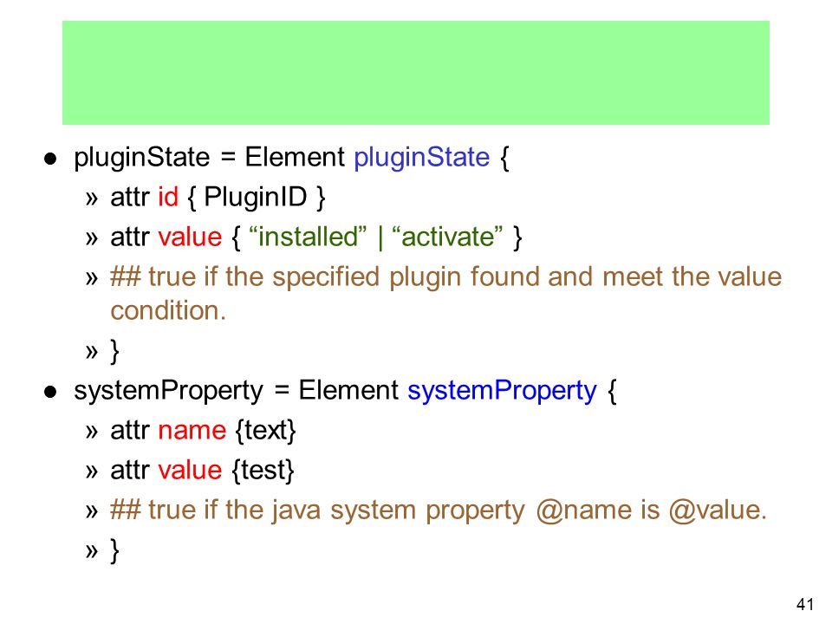
Task: Click the java system property comment
Action: [x=439, y=510]
